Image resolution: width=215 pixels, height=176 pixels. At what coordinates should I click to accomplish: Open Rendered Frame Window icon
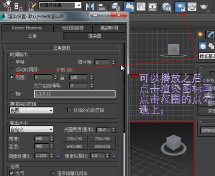tap(192, 7)
